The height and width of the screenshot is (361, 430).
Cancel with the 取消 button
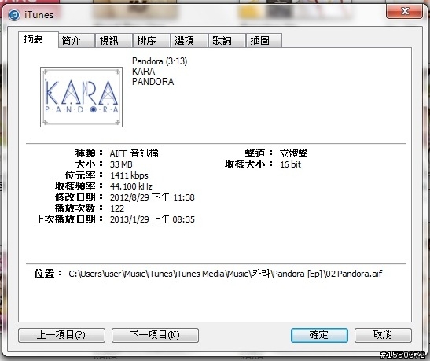pyautogui.click(x=383, y=335)
